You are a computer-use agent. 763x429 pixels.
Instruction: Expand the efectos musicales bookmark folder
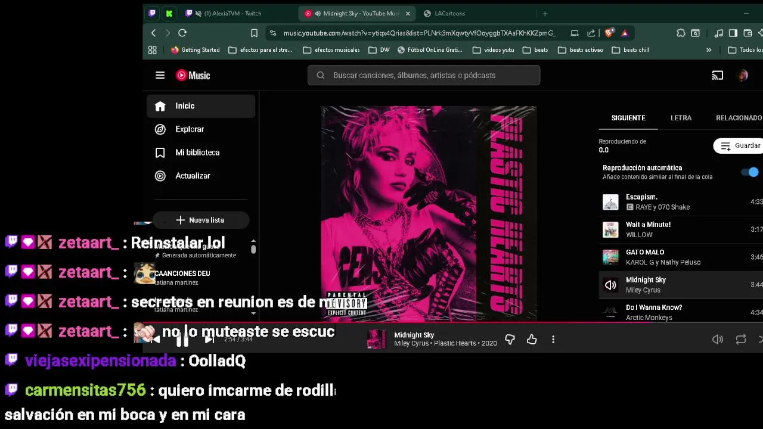[331, 50]
